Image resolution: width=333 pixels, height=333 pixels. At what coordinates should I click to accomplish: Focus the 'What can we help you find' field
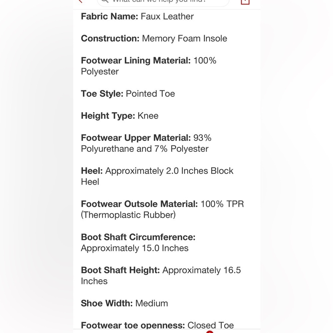click(x=163, y=3)
